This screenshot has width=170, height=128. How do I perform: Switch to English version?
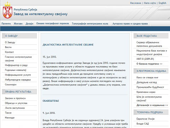pyautogui.click(x=162, y=3)
